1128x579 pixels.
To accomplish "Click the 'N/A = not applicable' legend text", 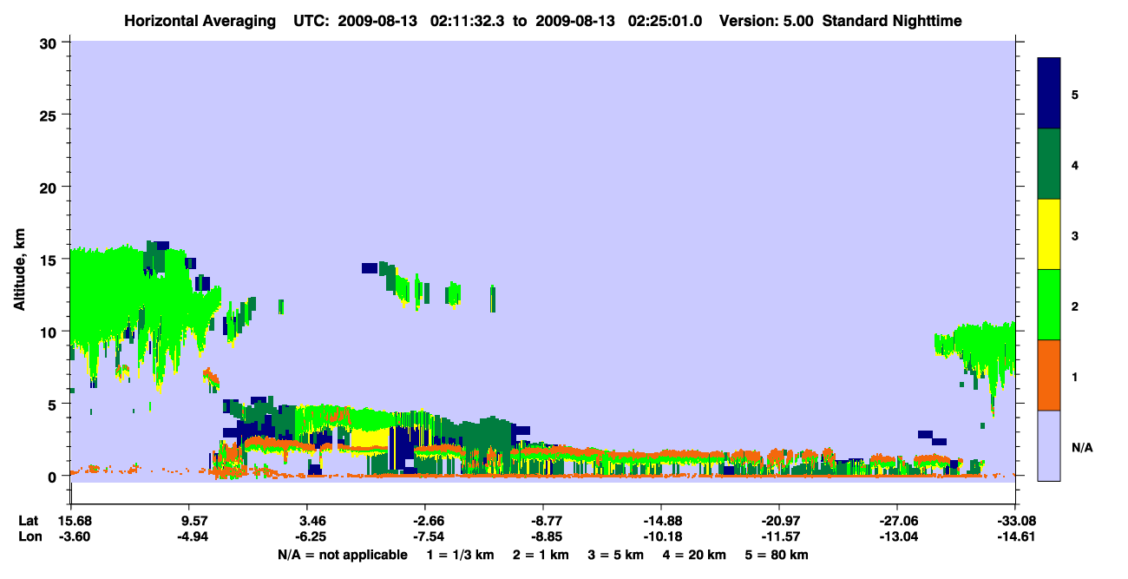I will (342, 555).
